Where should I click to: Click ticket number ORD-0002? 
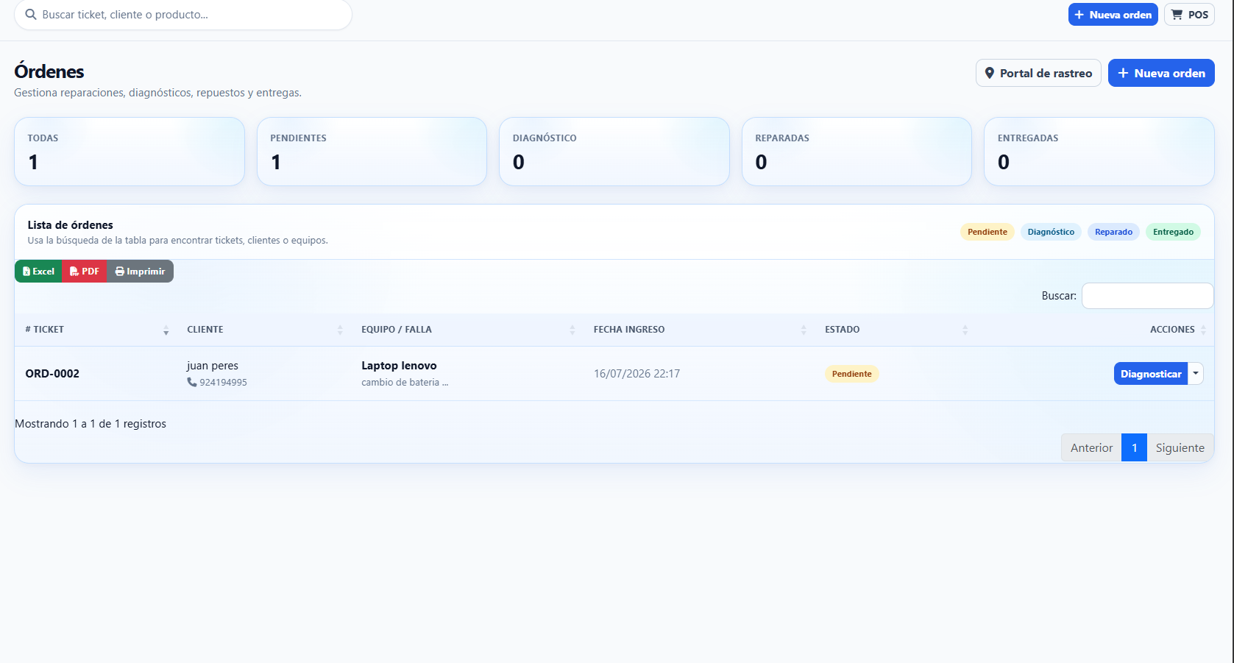(x=52, y=374)
